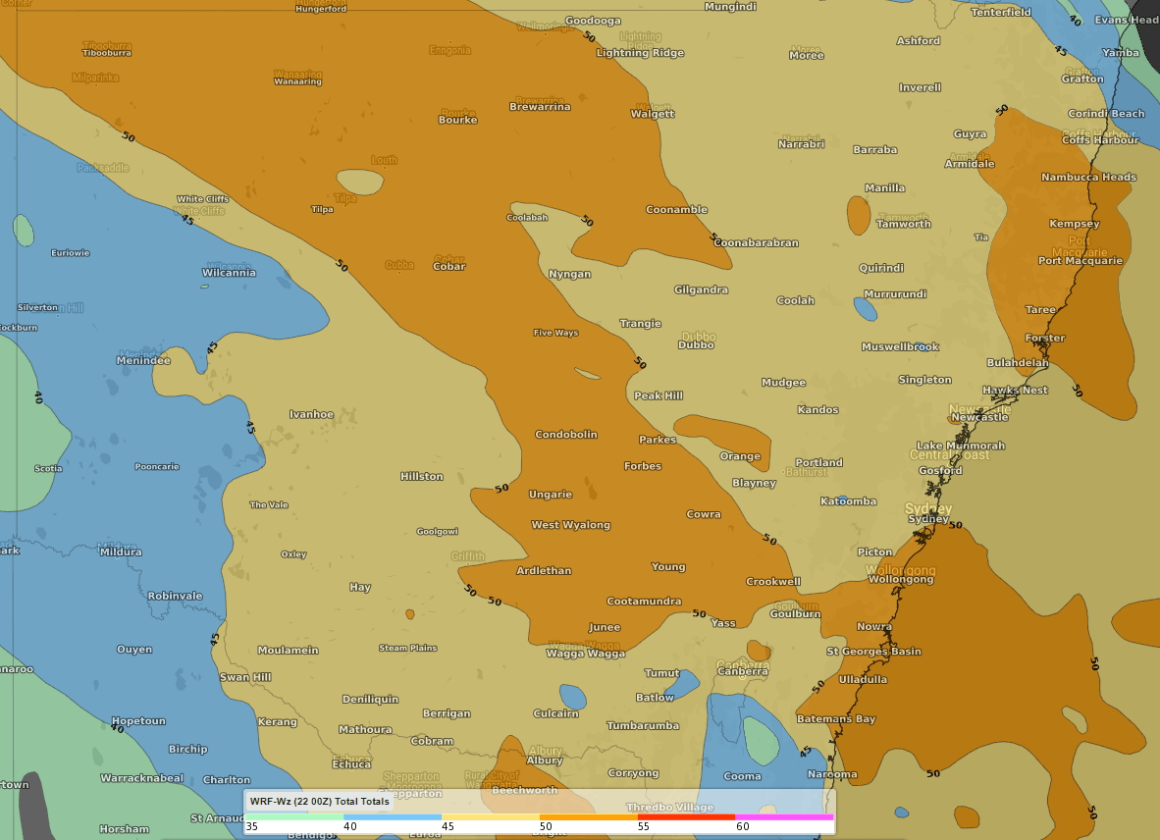Select the Swan Hill town label

click(245, 677)
